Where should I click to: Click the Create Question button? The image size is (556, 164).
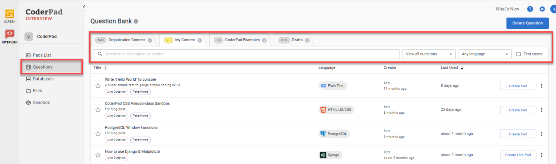pyautogui.click(x=527, y=23)
